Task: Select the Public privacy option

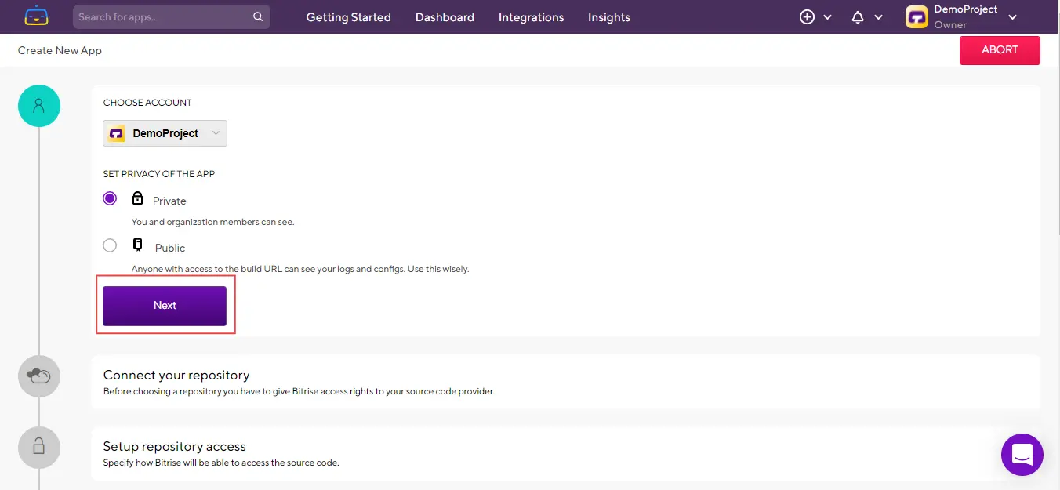Action: pos(110,245)
